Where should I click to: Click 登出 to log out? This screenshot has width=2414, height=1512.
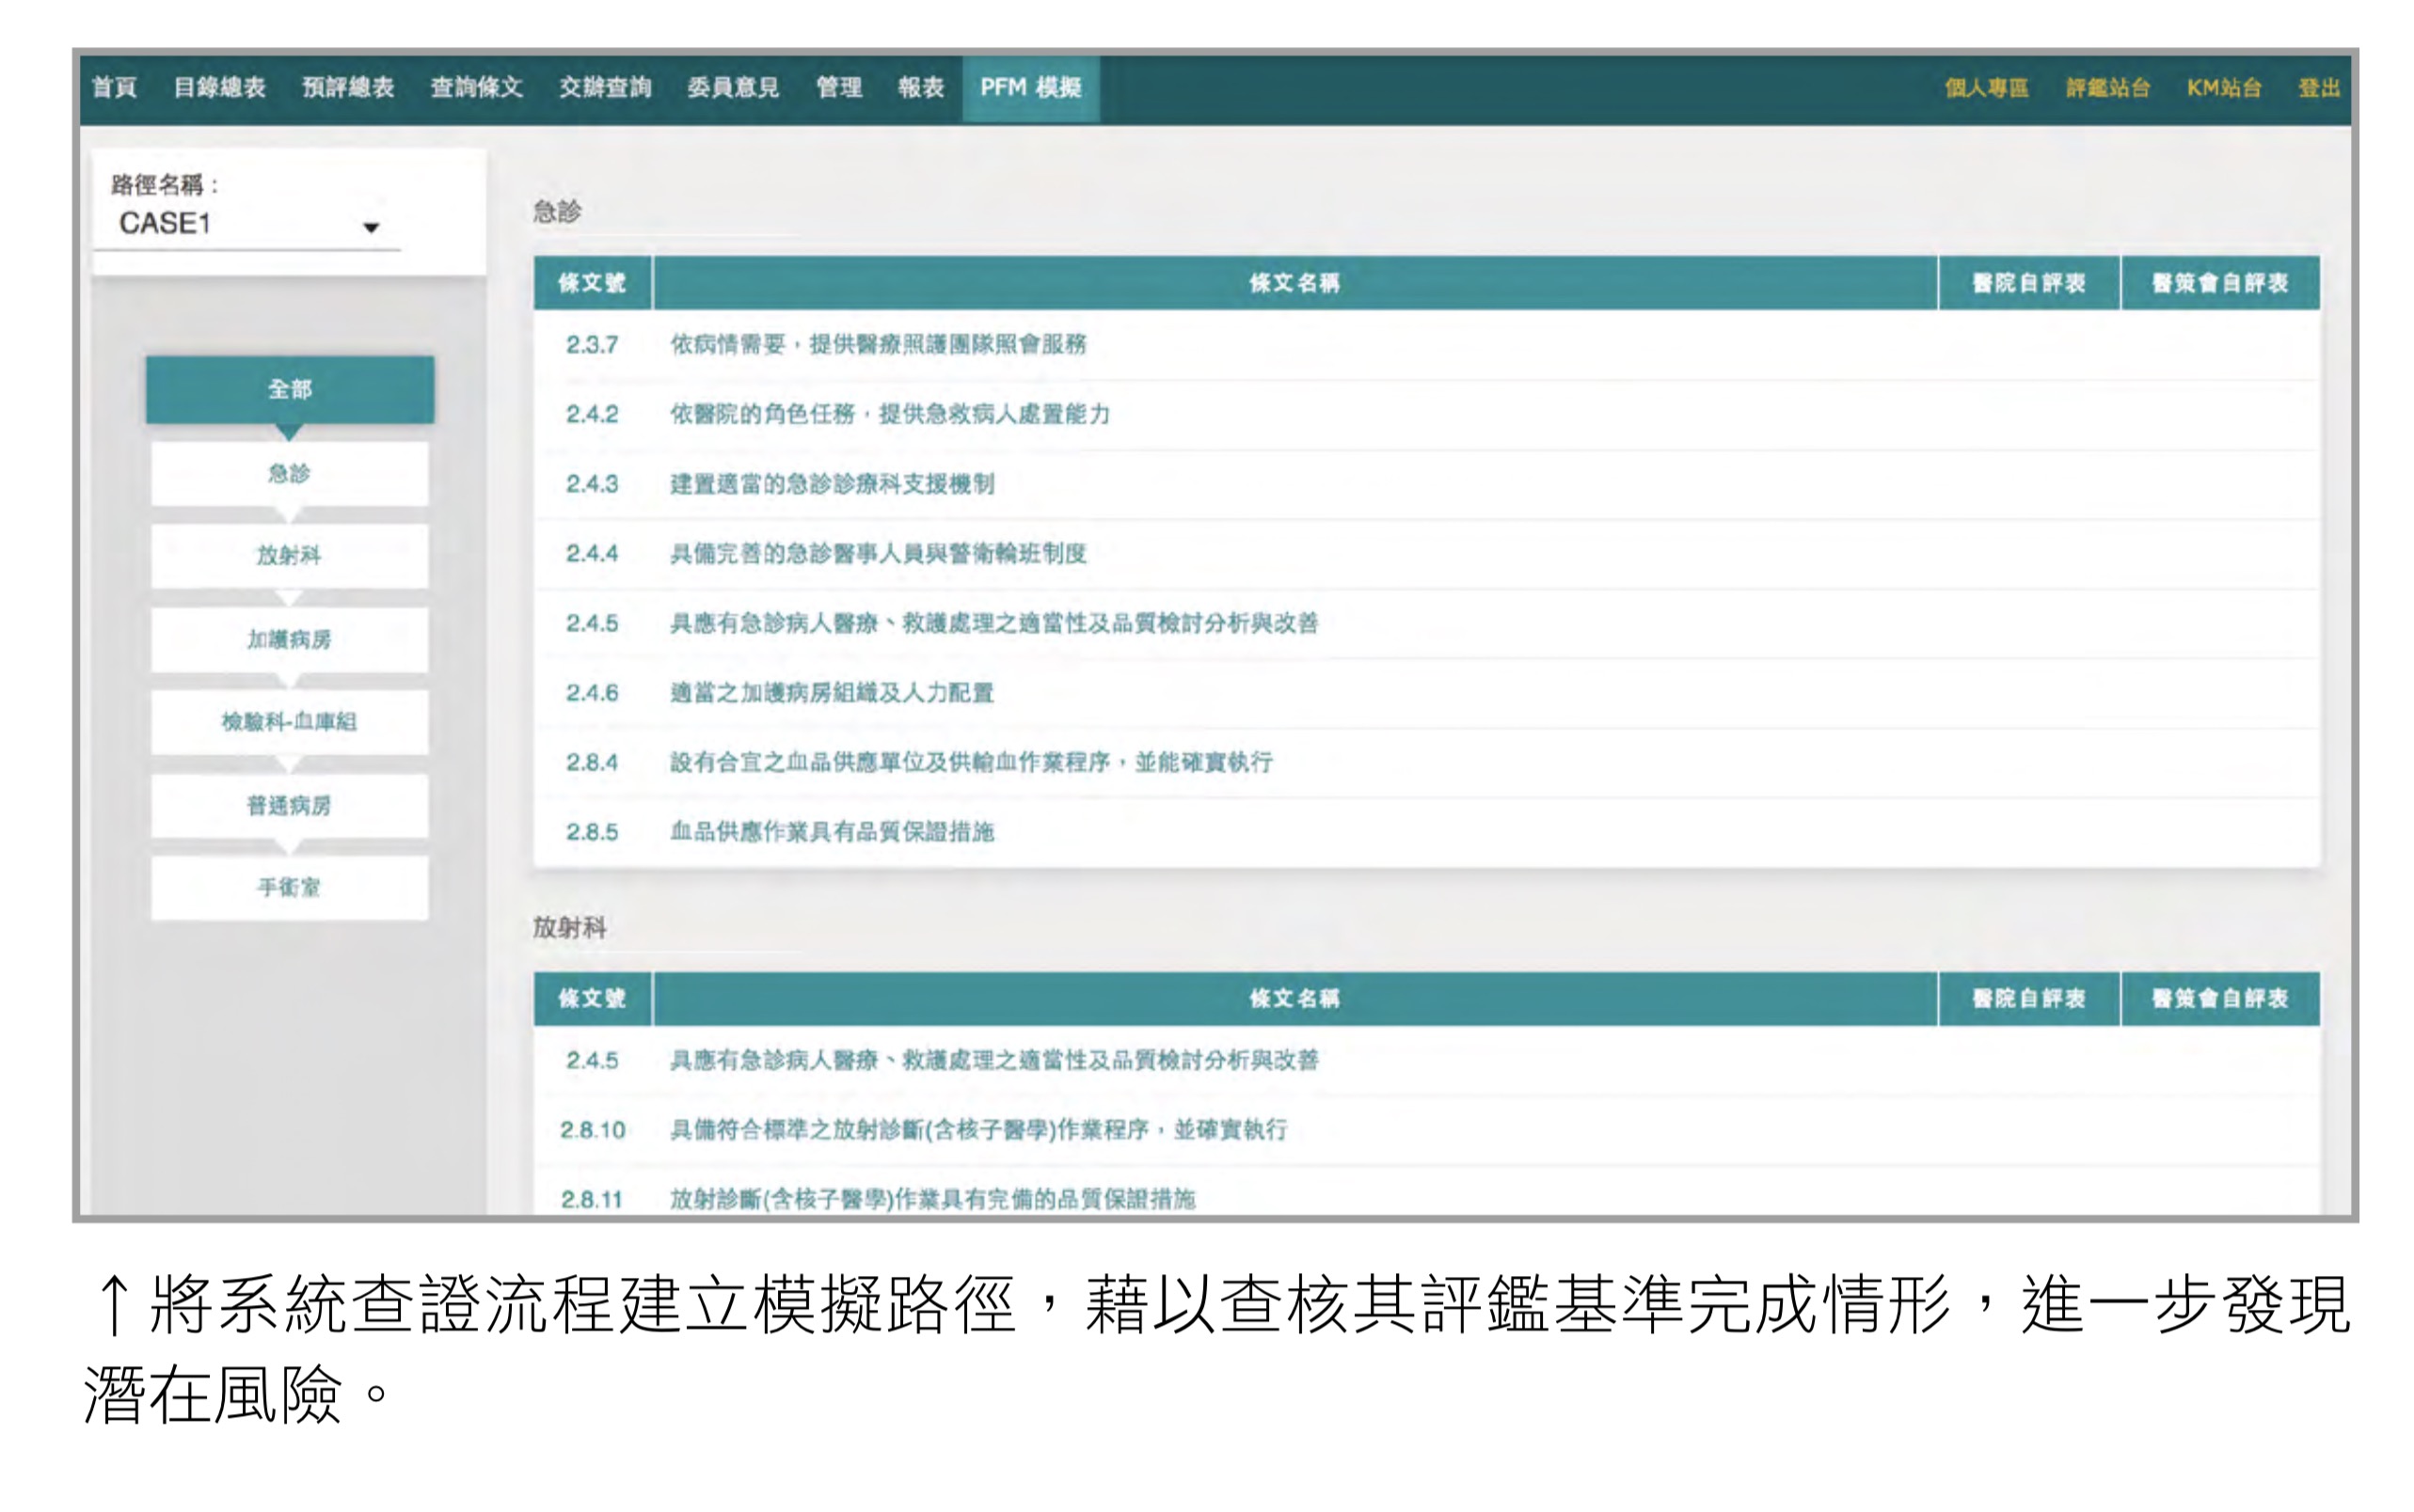coord(2318,88)
